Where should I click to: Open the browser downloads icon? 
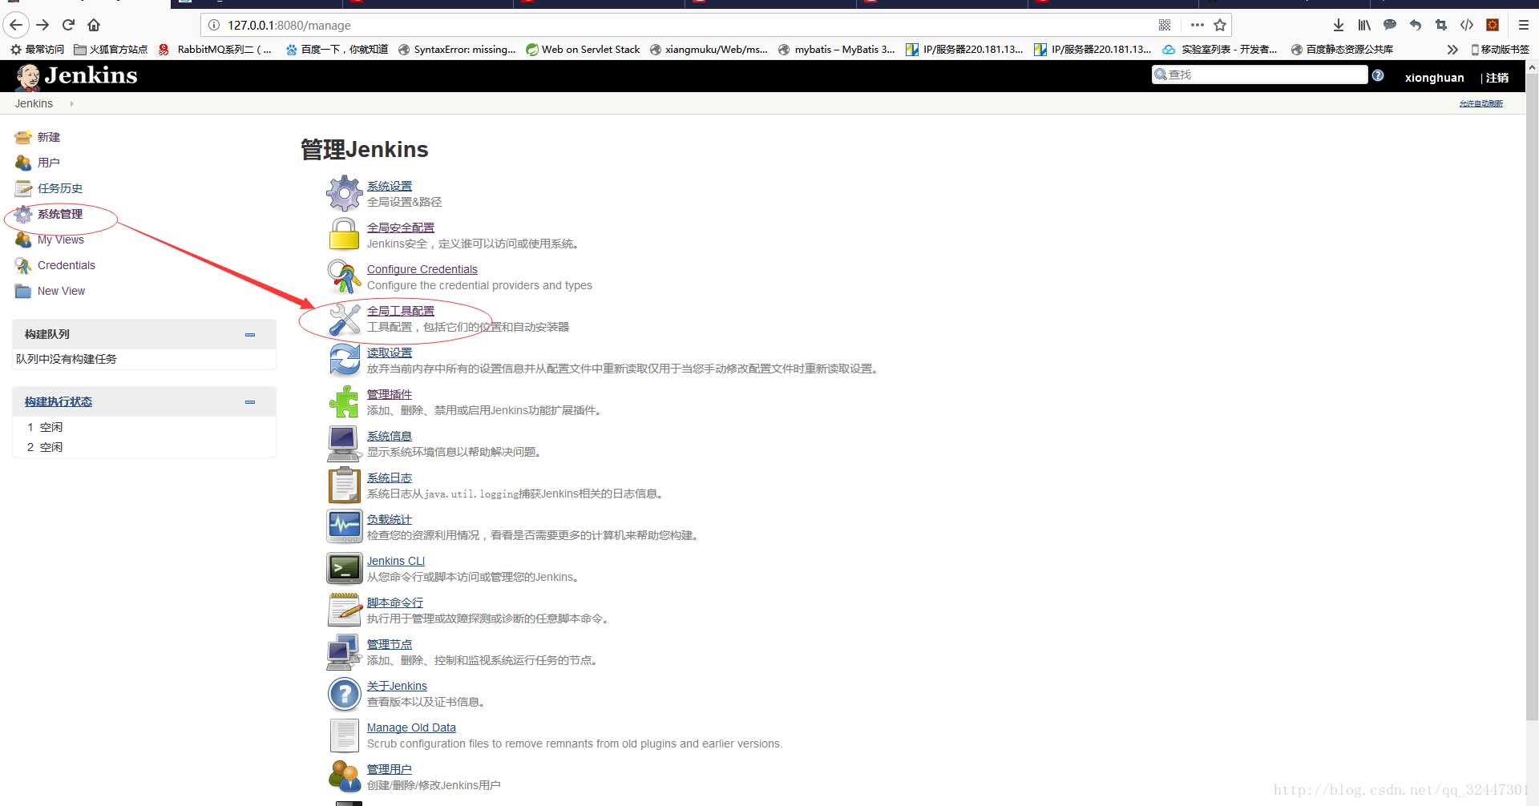click(1338, 25)
